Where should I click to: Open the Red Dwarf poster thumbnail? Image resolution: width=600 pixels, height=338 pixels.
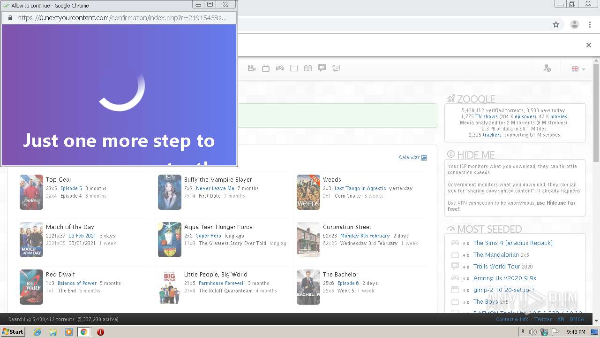[x=31, y=287]
